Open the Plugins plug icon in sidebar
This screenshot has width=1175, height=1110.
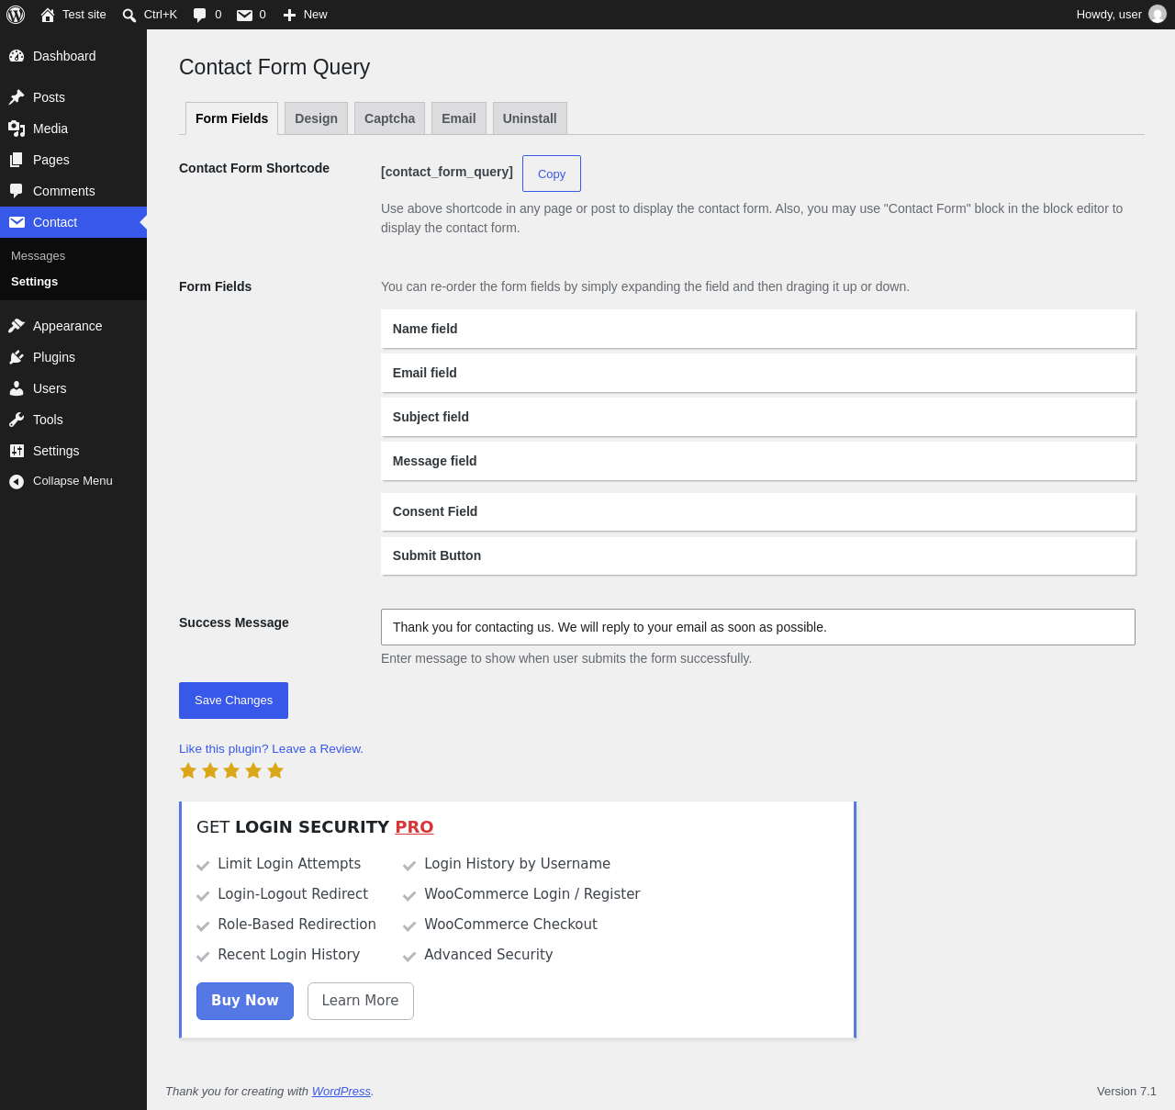pyautogui.click(x=17, y=357)
